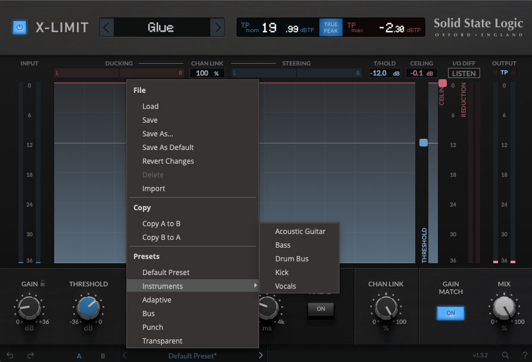Click Import in the File section
The height and width of the screenshot is (362, 532).
(x=192, y=189)
